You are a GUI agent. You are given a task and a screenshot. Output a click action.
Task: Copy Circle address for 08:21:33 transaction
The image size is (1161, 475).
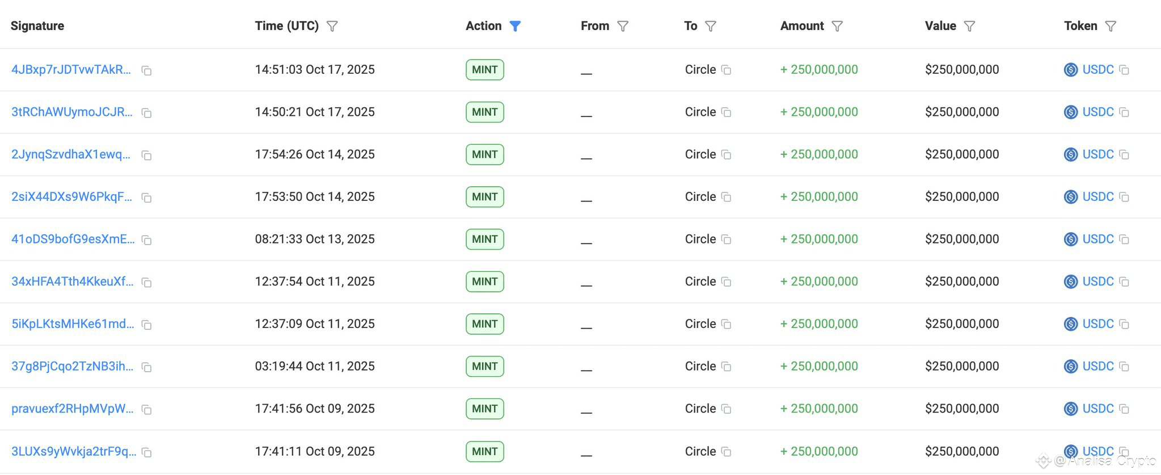(726, 239)
